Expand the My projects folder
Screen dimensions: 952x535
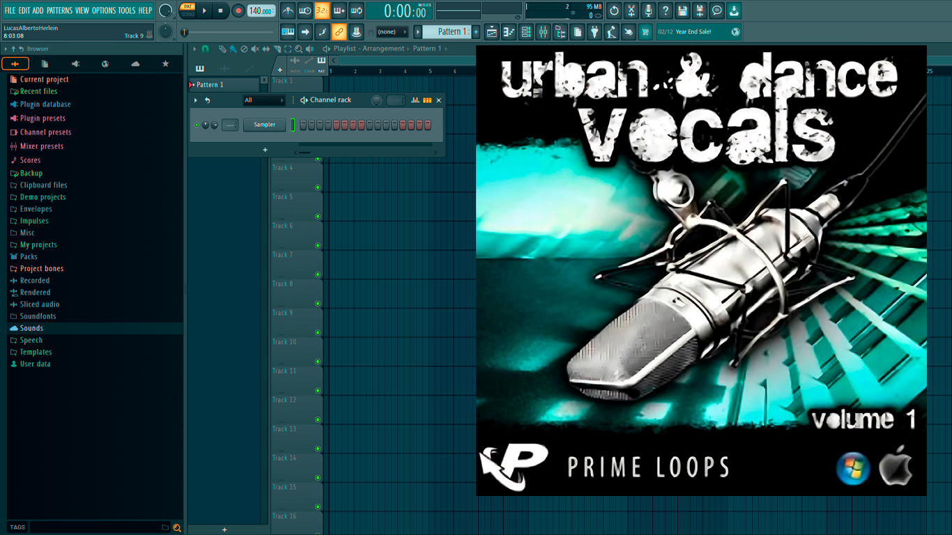coord(38,245)
